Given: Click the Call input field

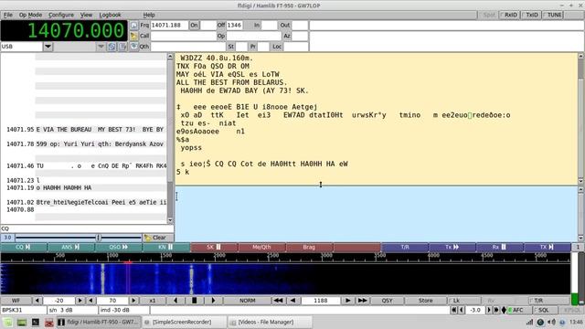Looking at the screenshot, I should [x=183, y=36].
